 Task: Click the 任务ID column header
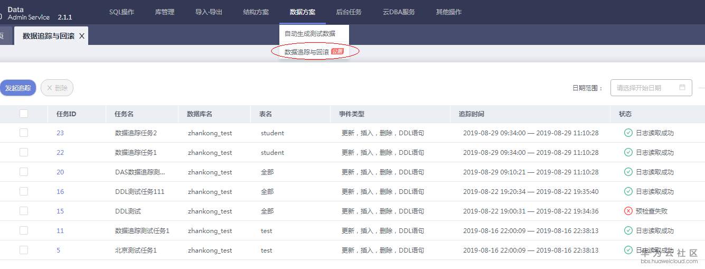(67, 114)
